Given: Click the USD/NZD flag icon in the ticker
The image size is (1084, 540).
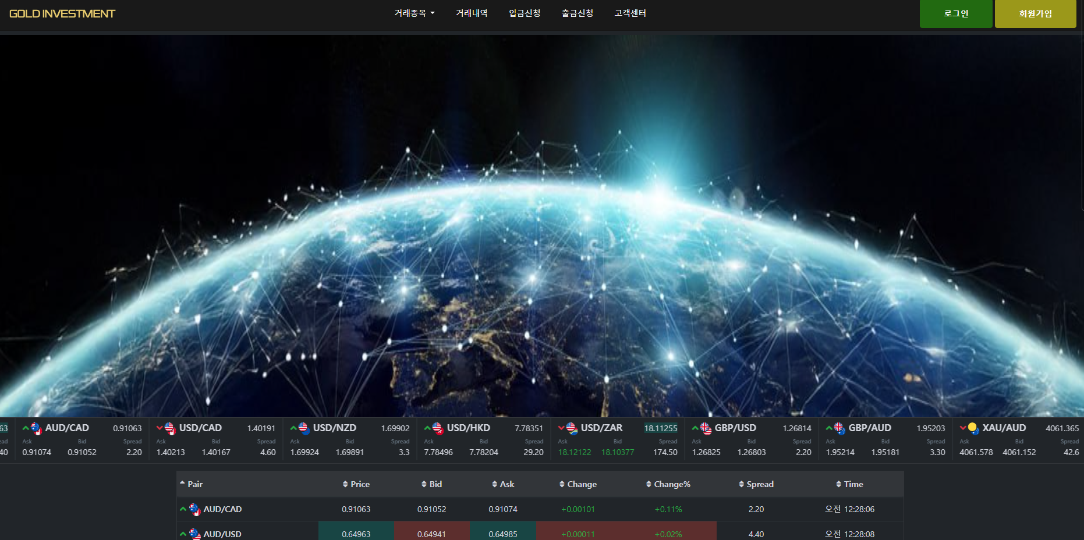Looking at the screenshot, I should tap(304, 429).
